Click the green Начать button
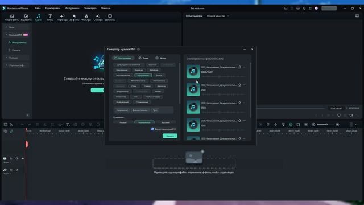The width and height of the screenshot is (364, 205). tap(170, 136)
